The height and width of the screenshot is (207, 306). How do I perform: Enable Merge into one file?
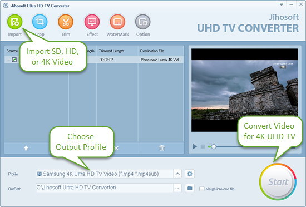[202, 189]
